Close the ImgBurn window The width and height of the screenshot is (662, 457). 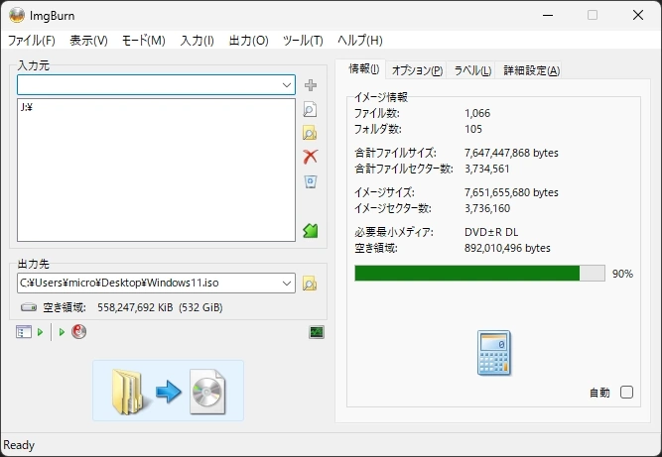point(638,16)
